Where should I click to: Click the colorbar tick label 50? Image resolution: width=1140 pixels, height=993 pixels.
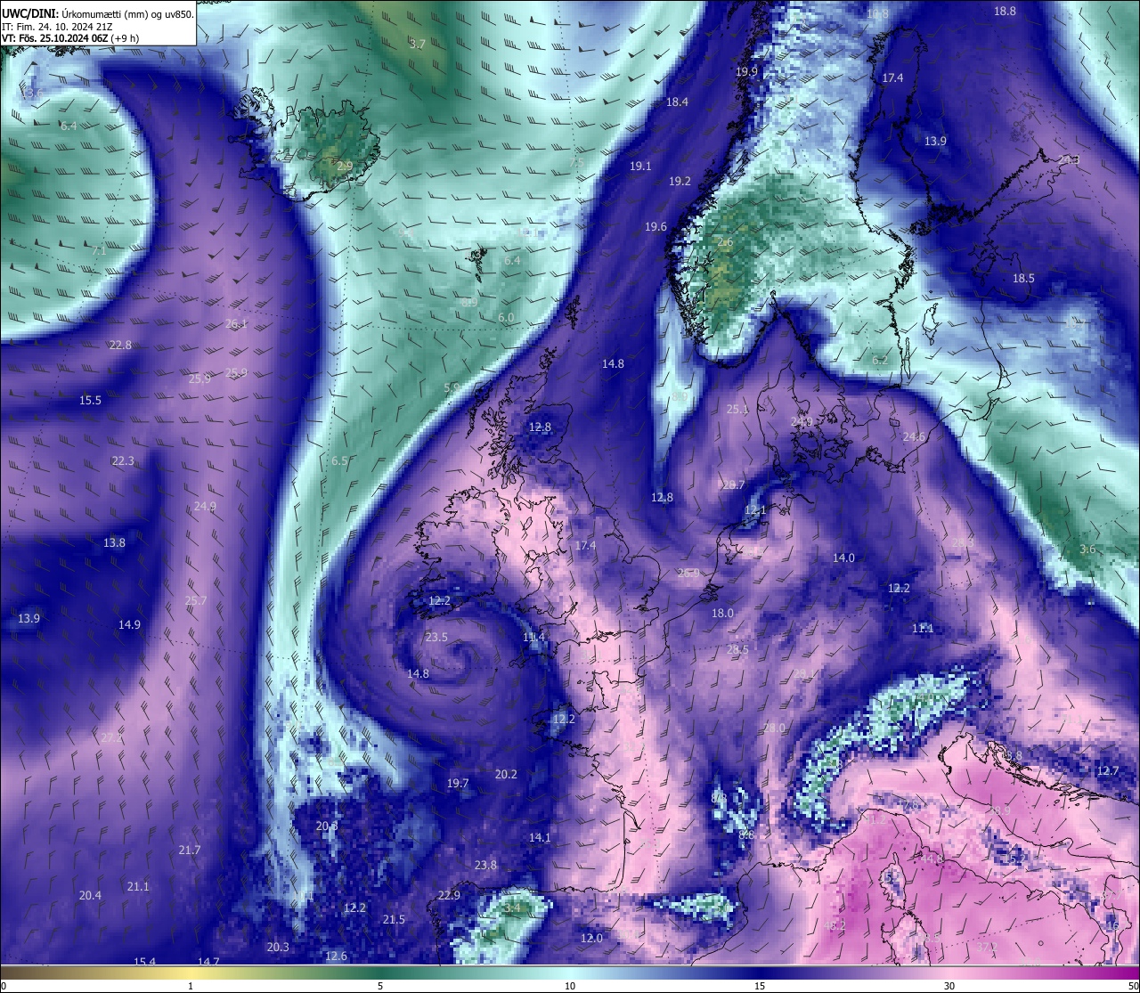[x=1132, y=986]
